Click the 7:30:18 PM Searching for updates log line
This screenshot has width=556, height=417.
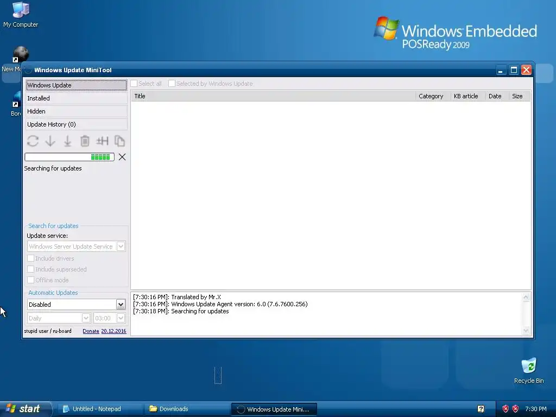(x=181, y=311)
